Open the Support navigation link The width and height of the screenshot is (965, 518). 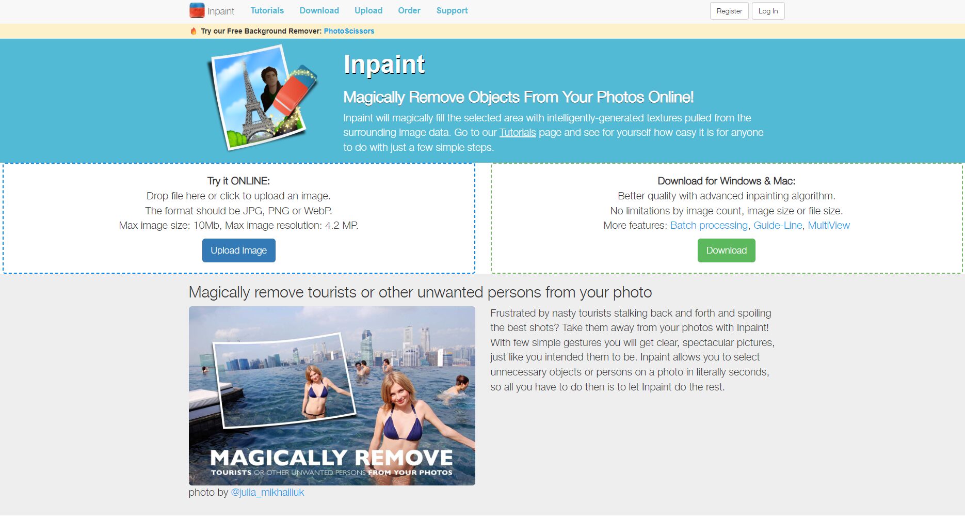452,10
